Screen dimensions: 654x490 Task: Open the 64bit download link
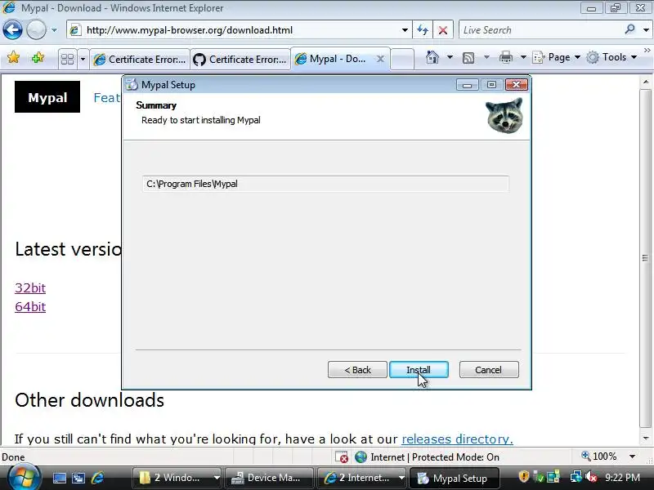tap(30, 307)
